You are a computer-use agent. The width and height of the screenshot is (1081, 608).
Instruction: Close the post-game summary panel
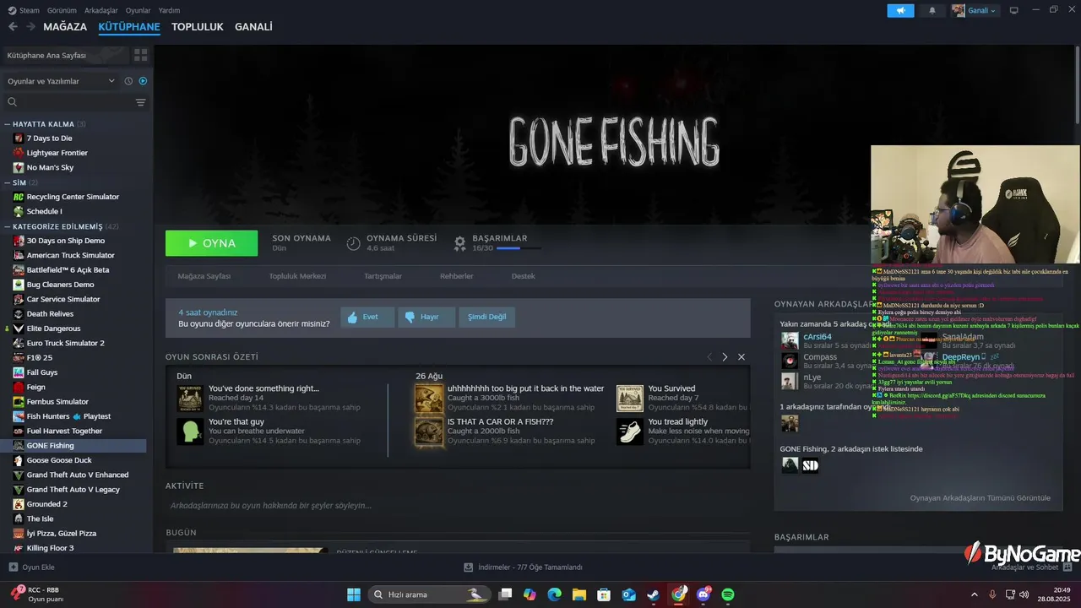click(741, 357)
